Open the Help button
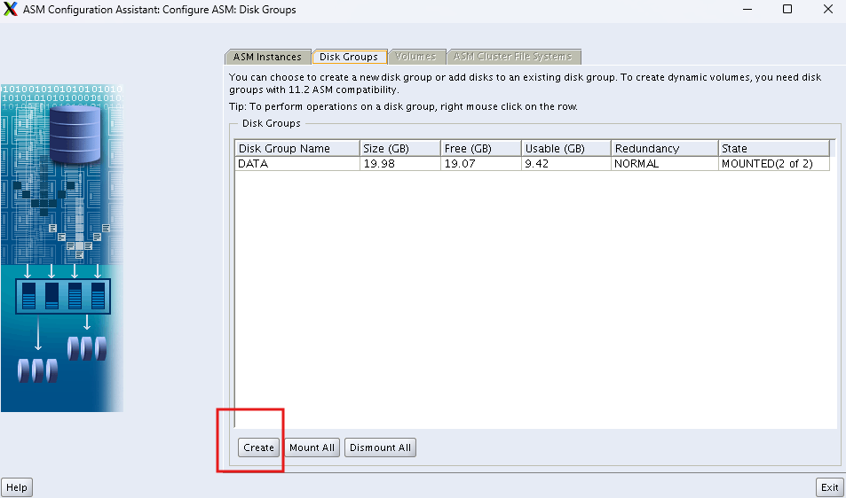 17,487
